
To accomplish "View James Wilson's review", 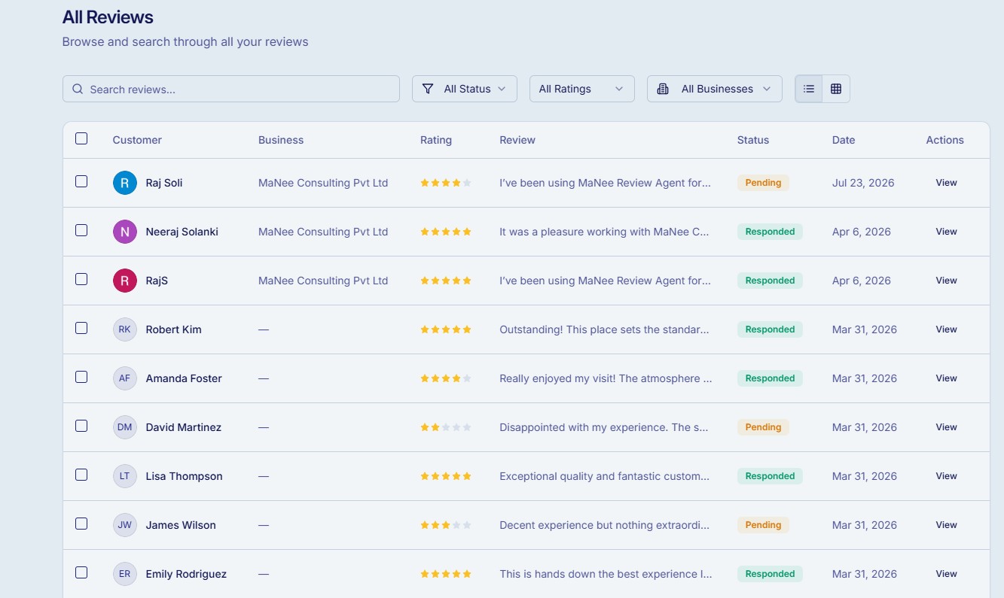I will pyautogui.click(x=947, y=525).
